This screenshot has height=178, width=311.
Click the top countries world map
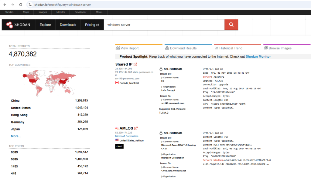point(49,83)
